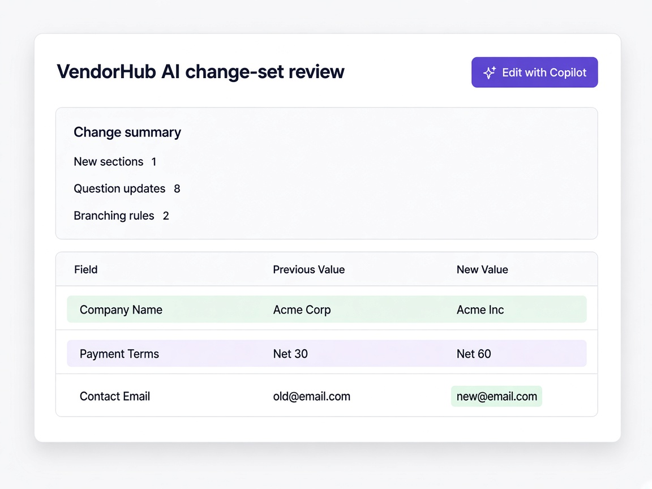Screen dimensions: 652x489
Task: Click the count 1 beside New sections
Action: tap(154, 162)
